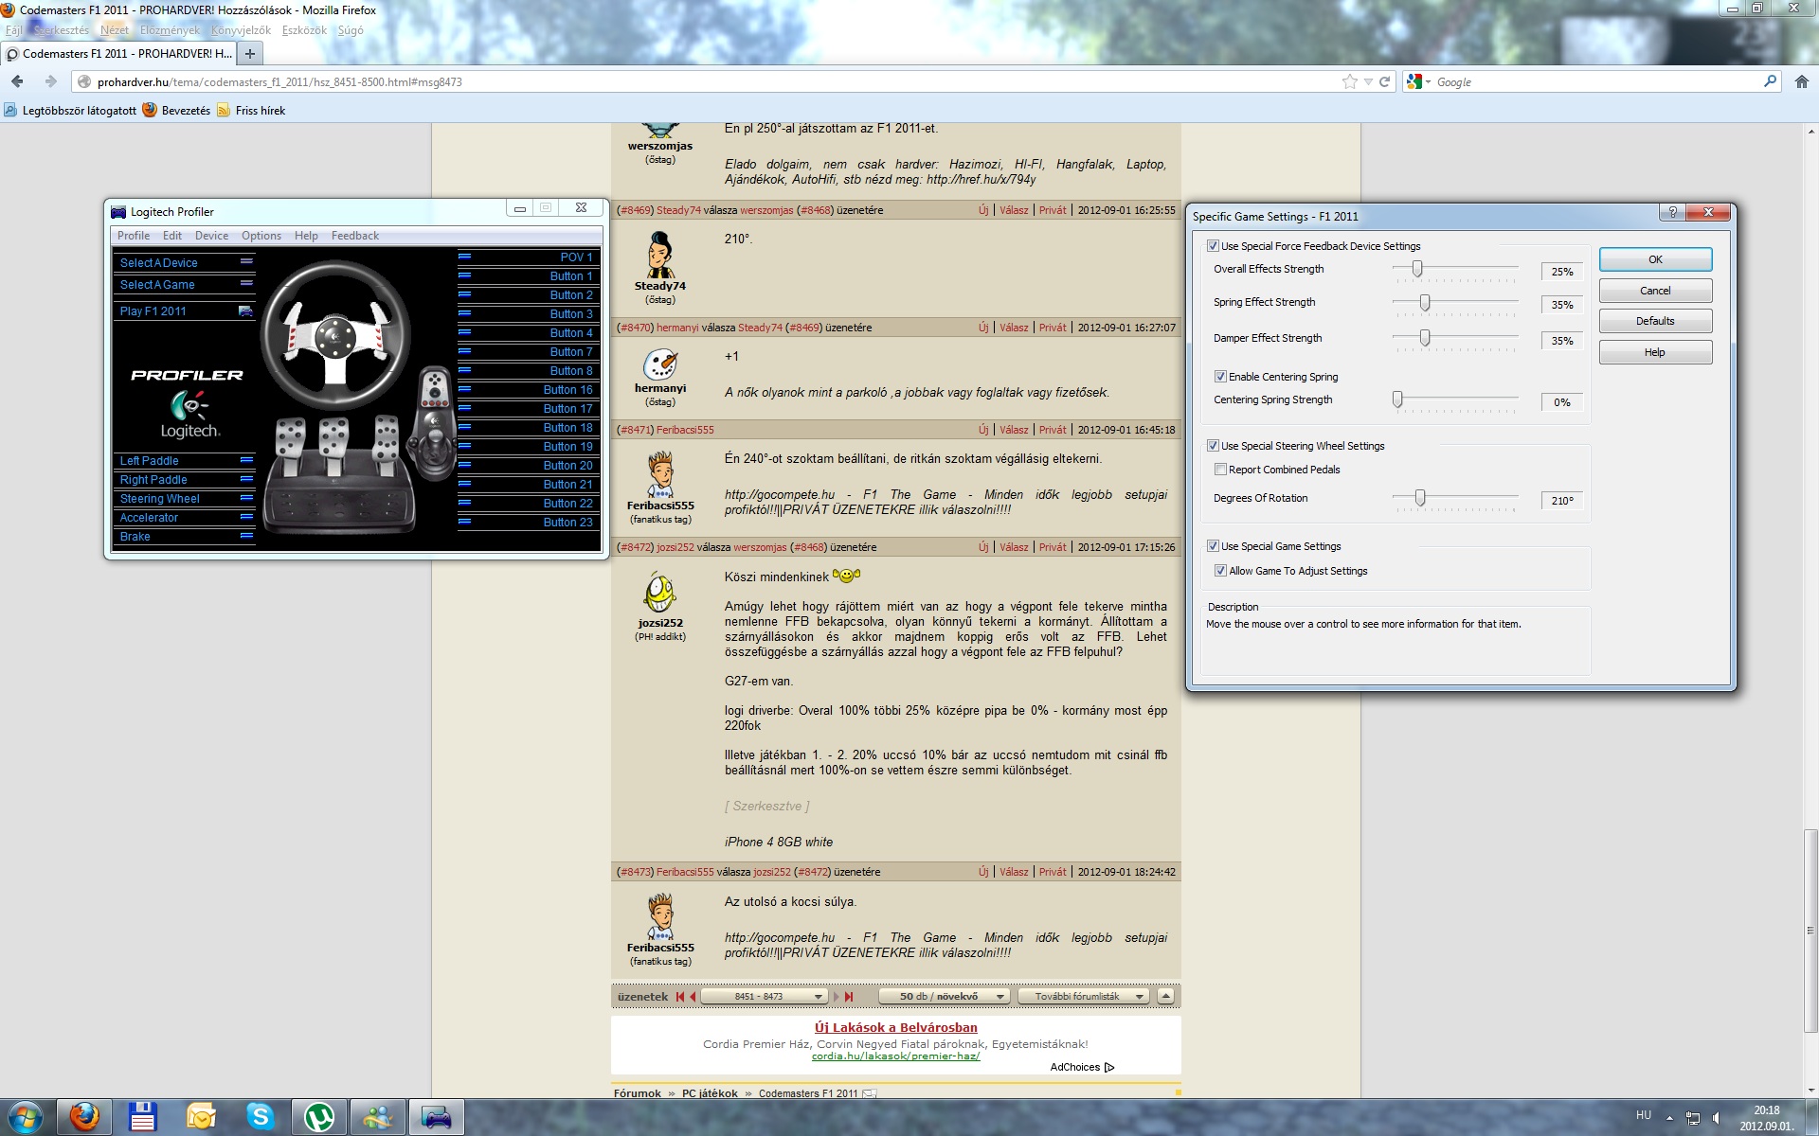
Task: Go back with Firefox back arrow
Action: tap(17, 81)
